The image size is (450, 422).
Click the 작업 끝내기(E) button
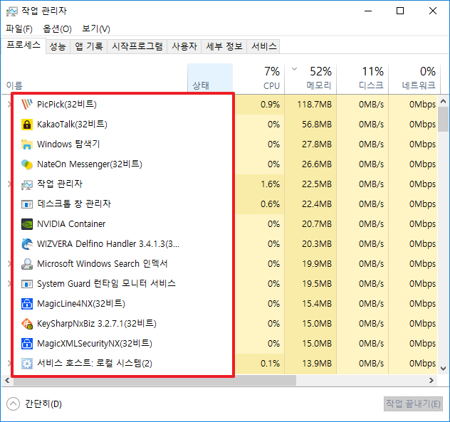(x=413, y=404)
